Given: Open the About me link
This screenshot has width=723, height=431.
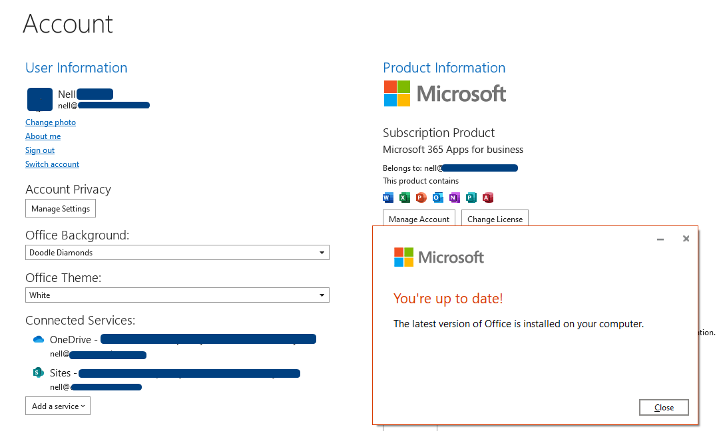Looking at the screenshot, I should 43,136.
